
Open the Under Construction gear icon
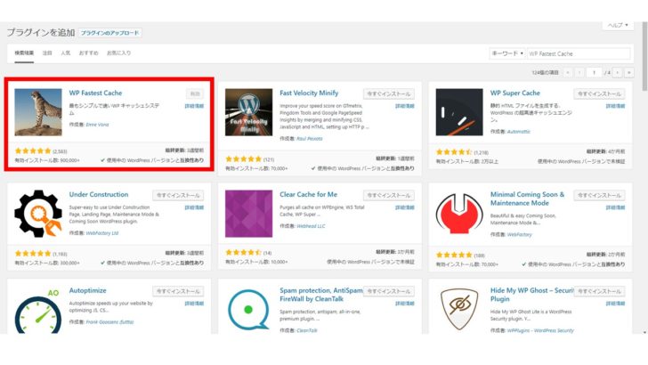click(38, 214)
